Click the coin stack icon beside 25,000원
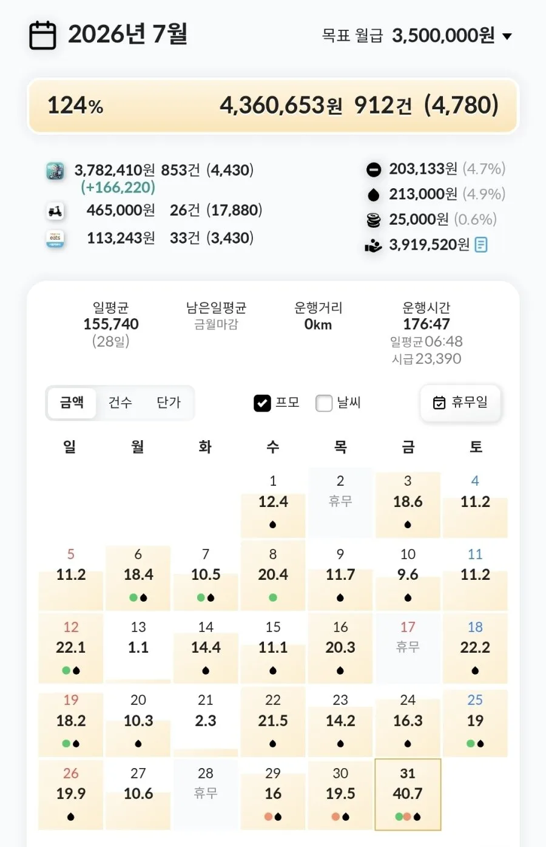Screen dimensions: 546x847 [374, 220]
